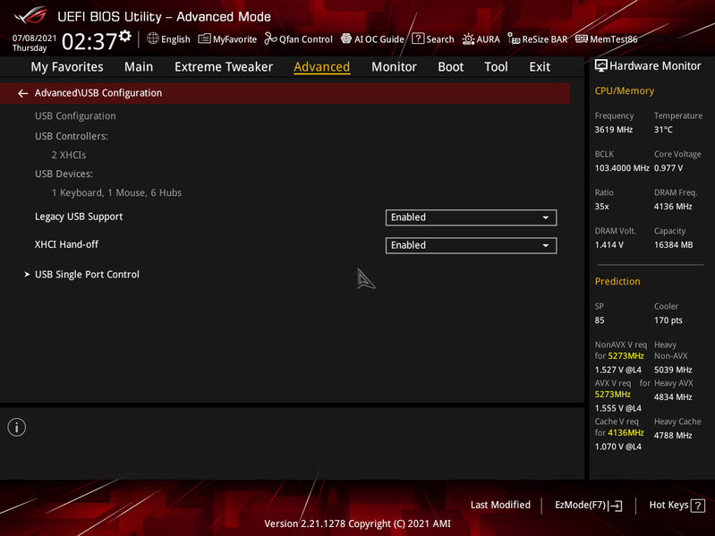
Task: Click CPU/Memory heading
Action: click(x=625, y=90)
